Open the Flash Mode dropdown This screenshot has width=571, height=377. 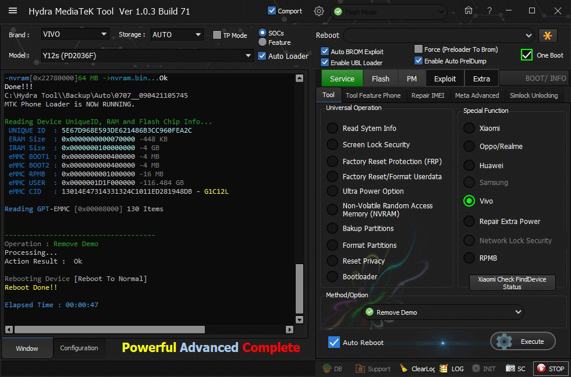(x=389, y=12)
